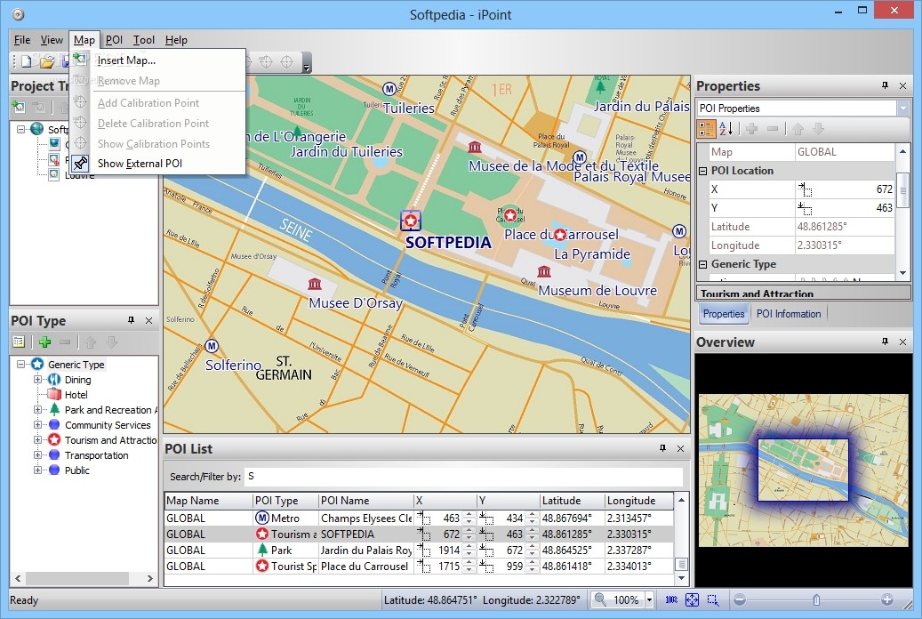Click the POI Type list view icon
The height and width of the screenshot is (619, 922).
tap(19, 342)
